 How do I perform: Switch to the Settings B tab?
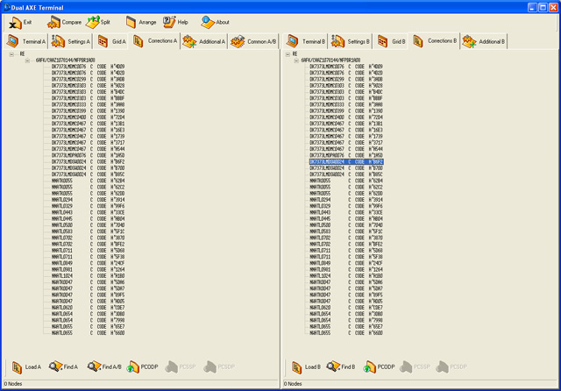click(351, 41)
